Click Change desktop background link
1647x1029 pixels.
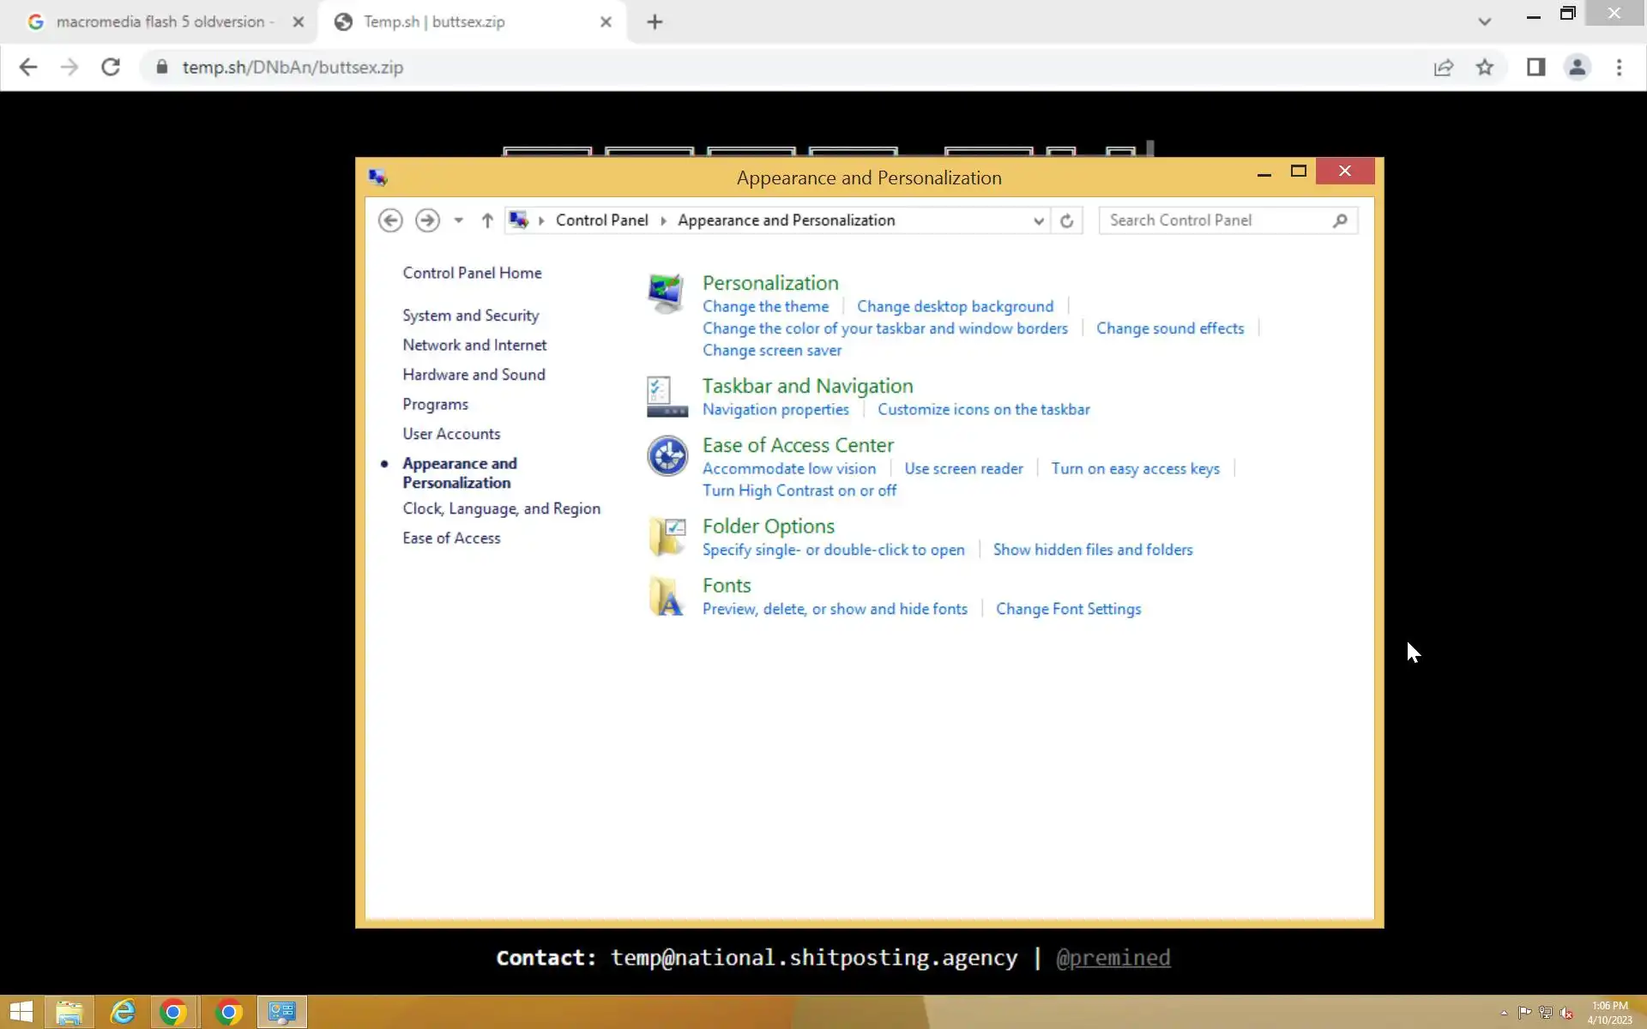[955, 306]
